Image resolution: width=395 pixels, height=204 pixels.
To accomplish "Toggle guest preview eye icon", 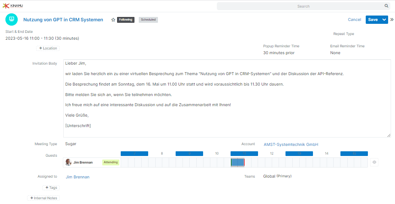I will pos(374,162).
